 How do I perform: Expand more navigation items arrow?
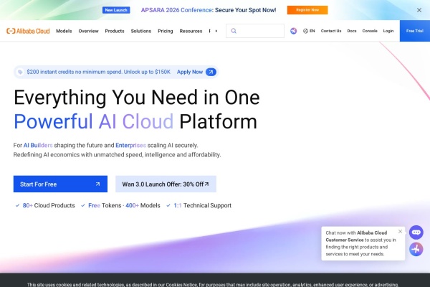click(x=216, y=31)
